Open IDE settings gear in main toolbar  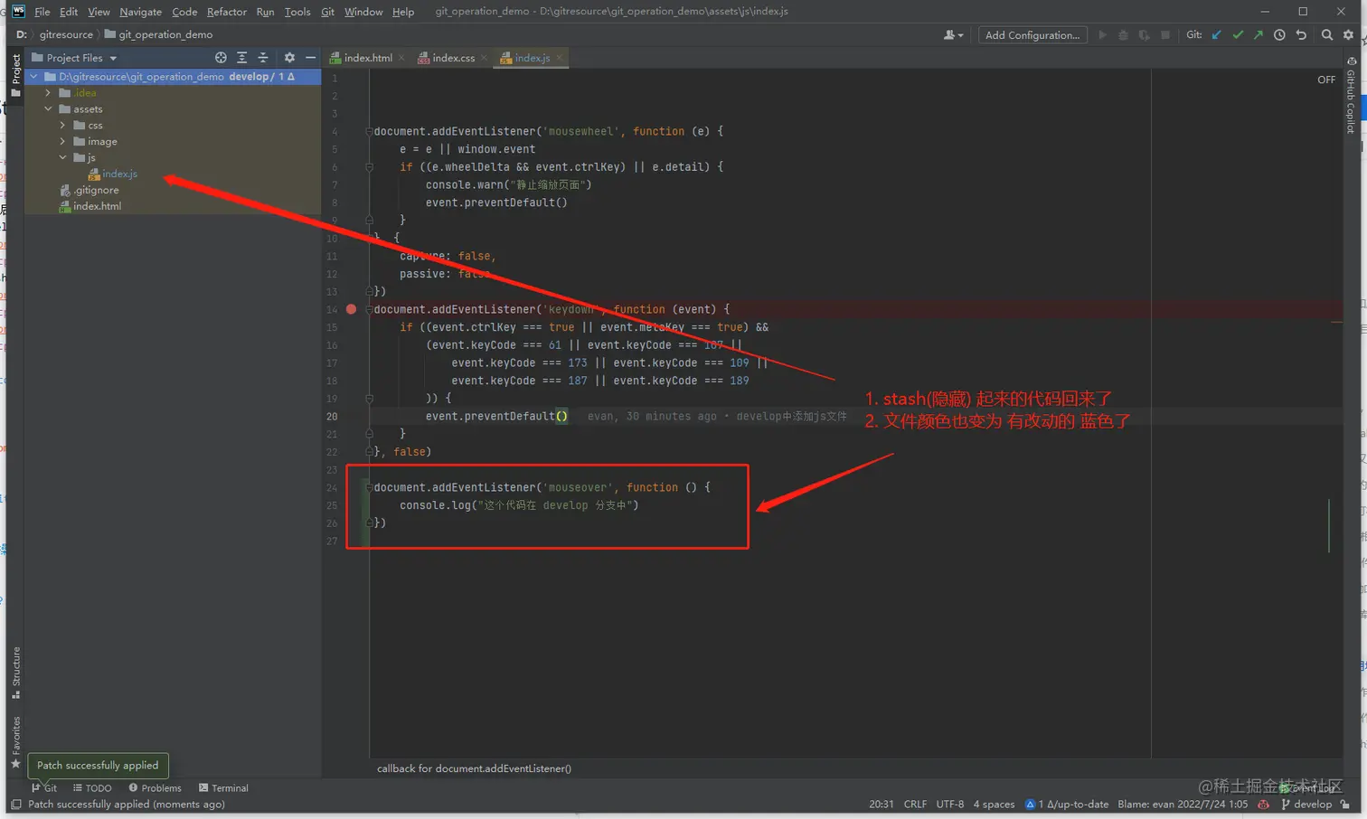1348,35
